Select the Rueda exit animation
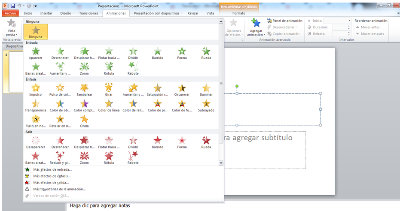 pos(206,142)
